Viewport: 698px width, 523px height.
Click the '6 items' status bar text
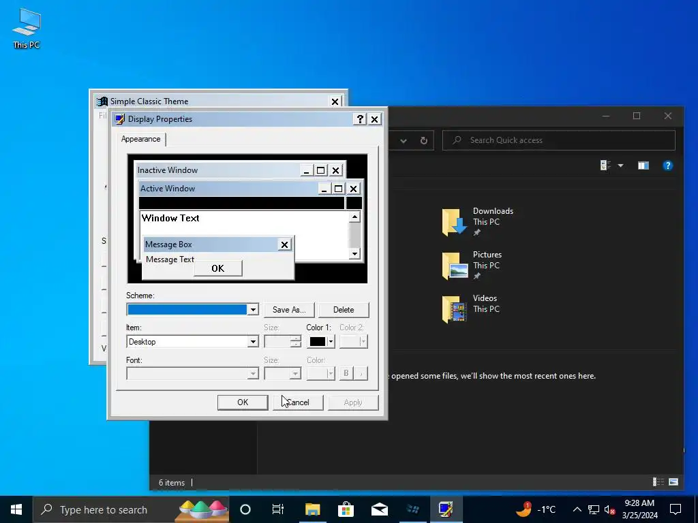172,483
